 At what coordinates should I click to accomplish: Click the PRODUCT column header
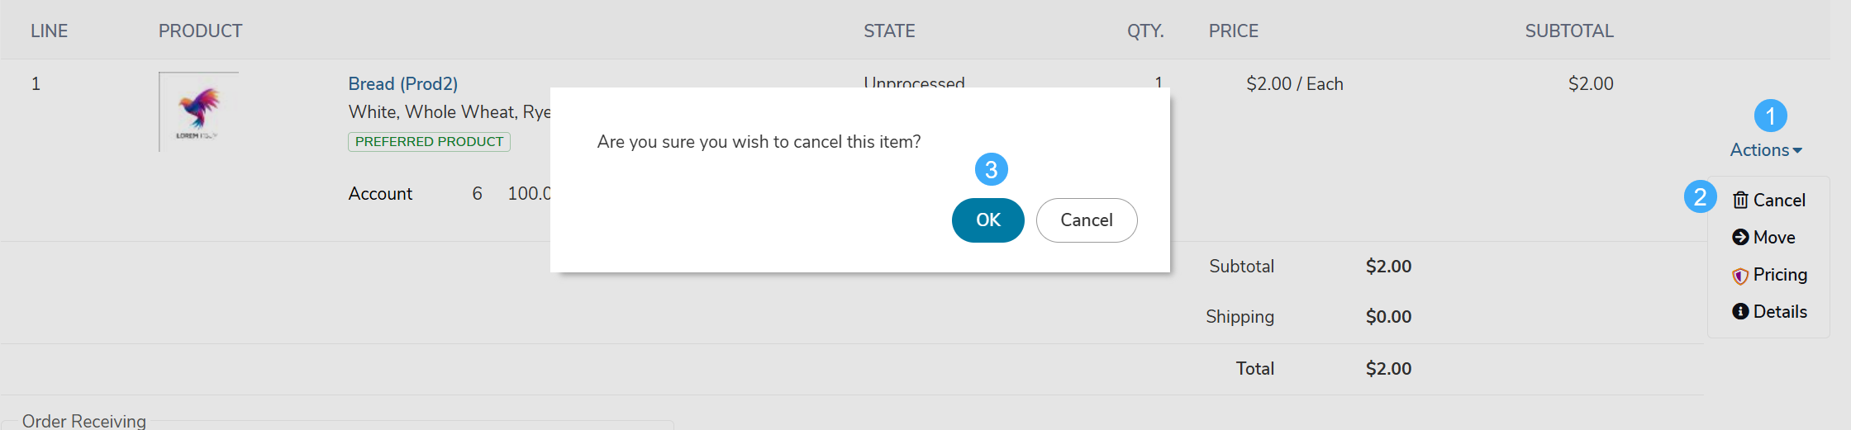(201, 31)
